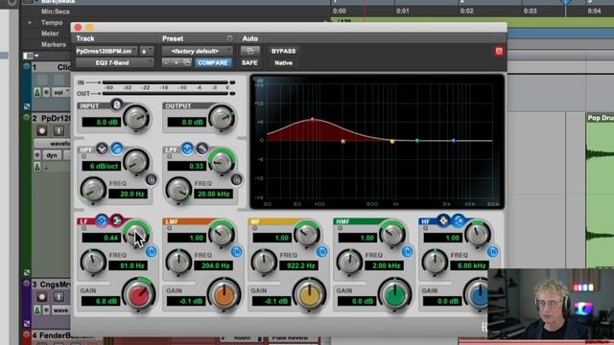The image size is (614, 345).
Task: Select the Meter ruler label
Action: click(x=50, y=34)
